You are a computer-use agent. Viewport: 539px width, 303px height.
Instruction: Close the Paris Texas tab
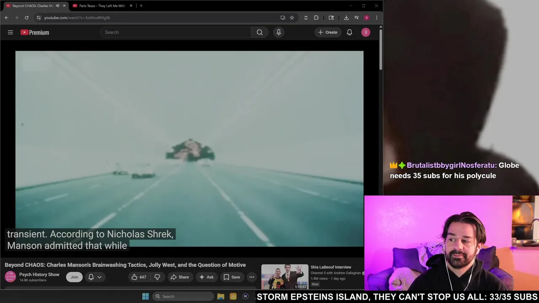click(x=131, y=6)
